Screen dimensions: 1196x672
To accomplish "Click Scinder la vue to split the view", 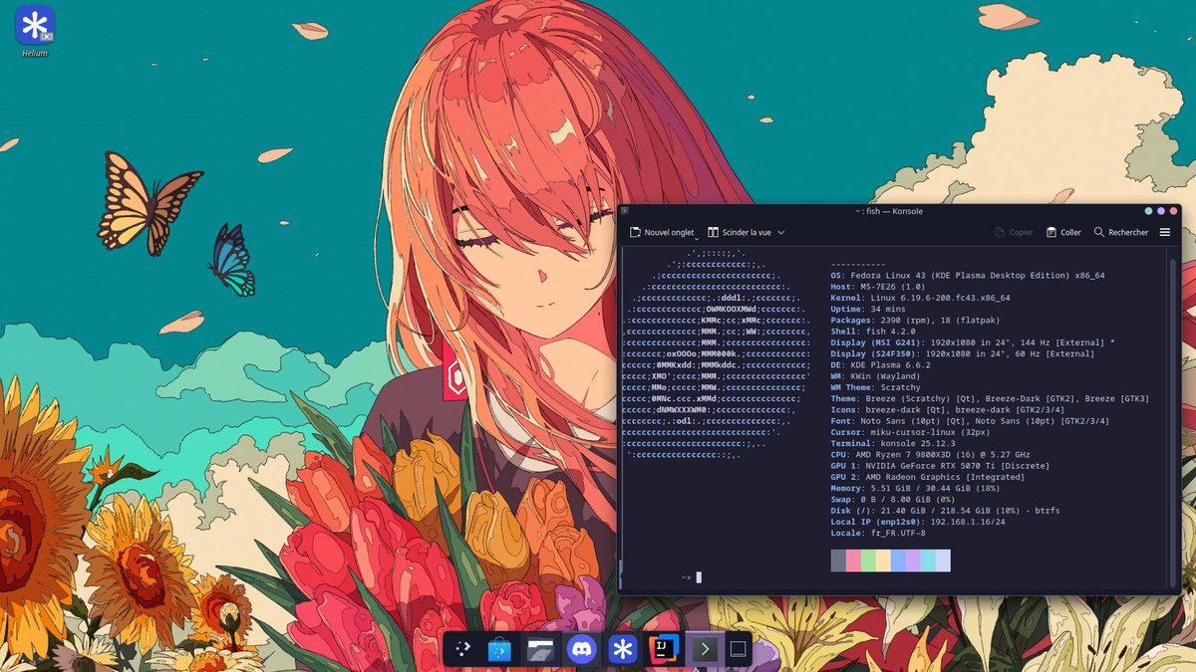I will 740,232.
